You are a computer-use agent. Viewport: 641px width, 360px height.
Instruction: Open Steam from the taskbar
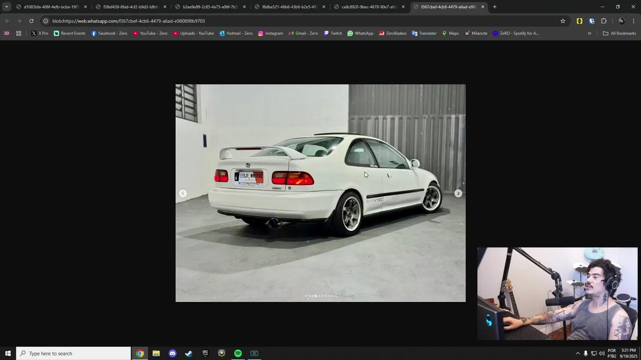pyautogui.click(x=189, y=353)
